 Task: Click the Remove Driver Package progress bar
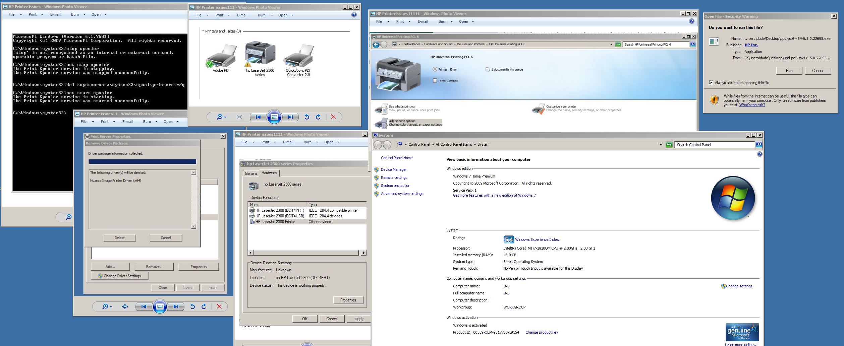(x=143, y=162)
